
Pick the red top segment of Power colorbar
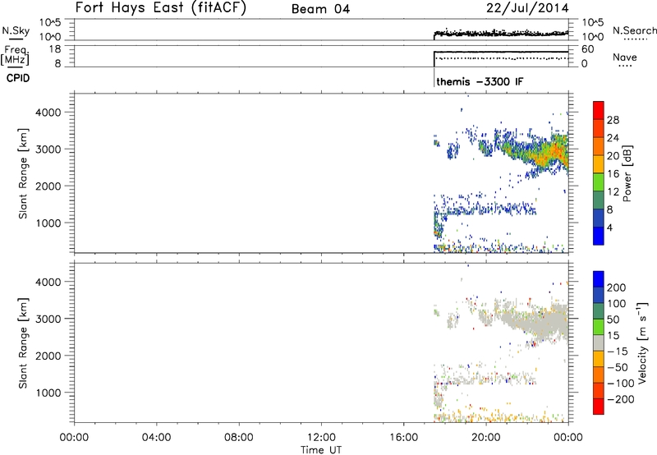tap(599, 110)
